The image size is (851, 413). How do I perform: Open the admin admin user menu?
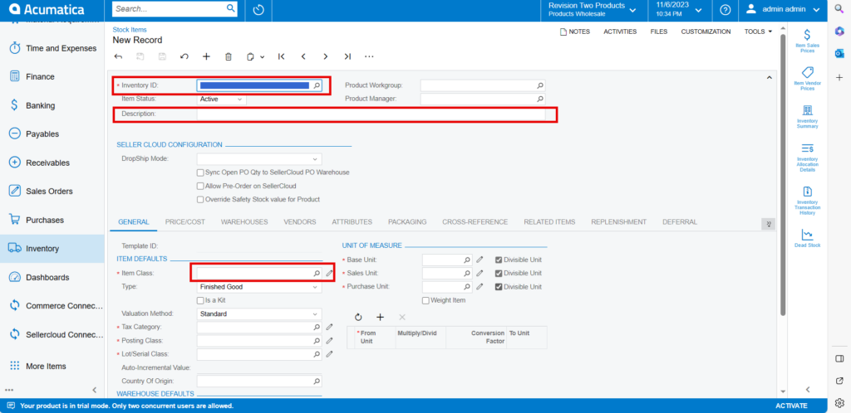click(783, 9)
